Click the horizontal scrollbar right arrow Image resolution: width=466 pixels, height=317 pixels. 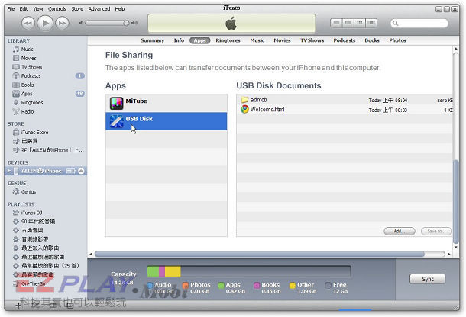(449, 255)
